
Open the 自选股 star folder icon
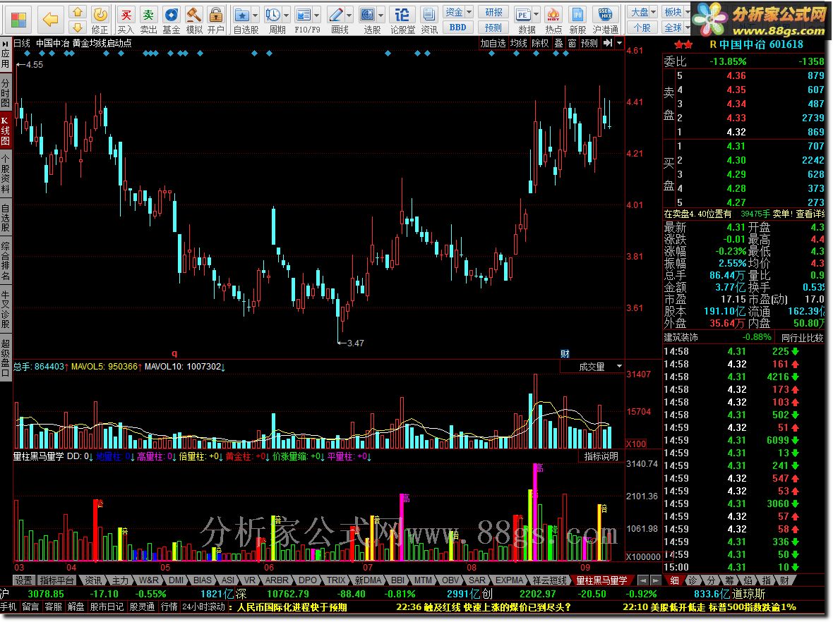tap(242, 15)
